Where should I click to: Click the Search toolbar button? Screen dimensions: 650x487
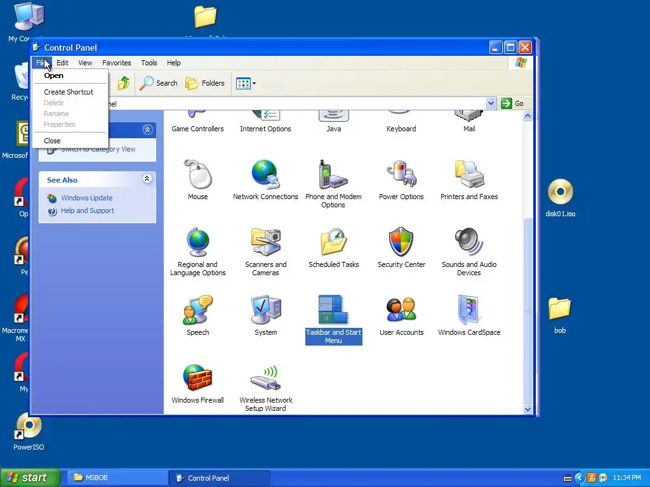tap(158, 83)
